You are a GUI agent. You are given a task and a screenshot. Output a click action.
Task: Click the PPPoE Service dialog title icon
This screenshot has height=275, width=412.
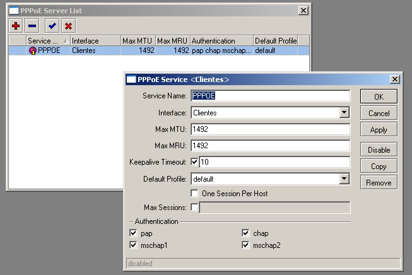click(x=131, y=79)
